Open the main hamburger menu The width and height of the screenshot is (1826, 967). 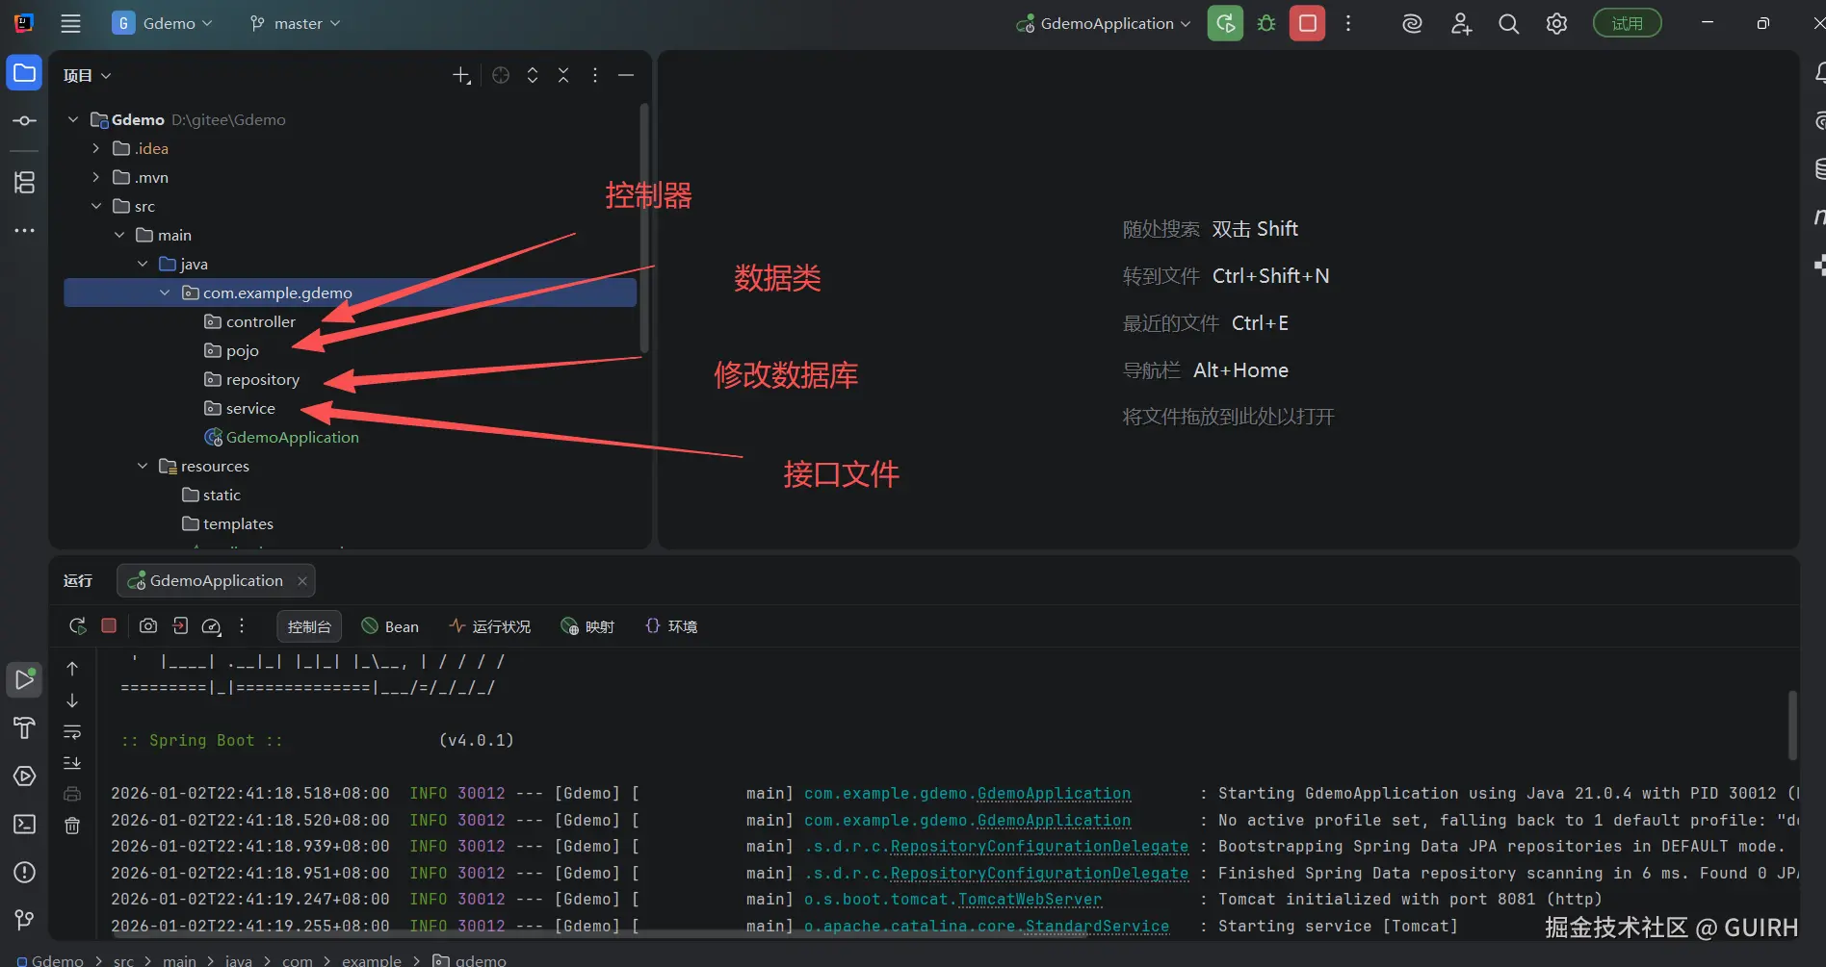click(x=70, y=23)
